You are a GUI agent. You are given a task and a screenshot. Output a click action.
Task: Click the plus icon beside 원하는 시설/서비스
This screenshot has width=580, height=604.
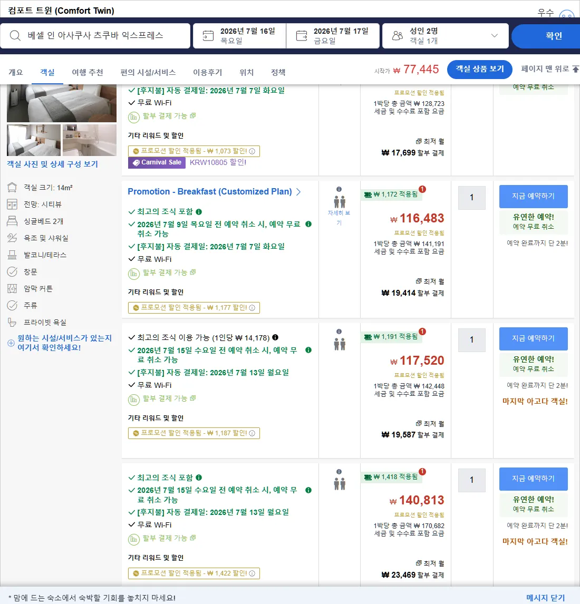(x=11, y=343)
